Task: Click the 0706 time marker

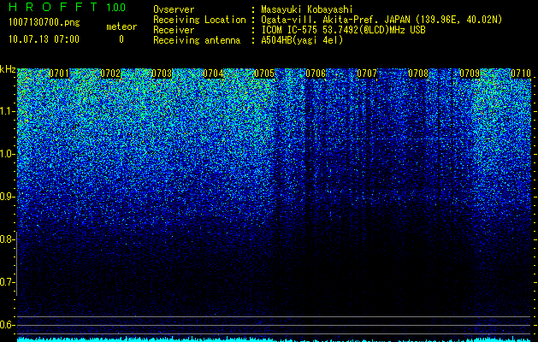Action: (x=316, y=74)
